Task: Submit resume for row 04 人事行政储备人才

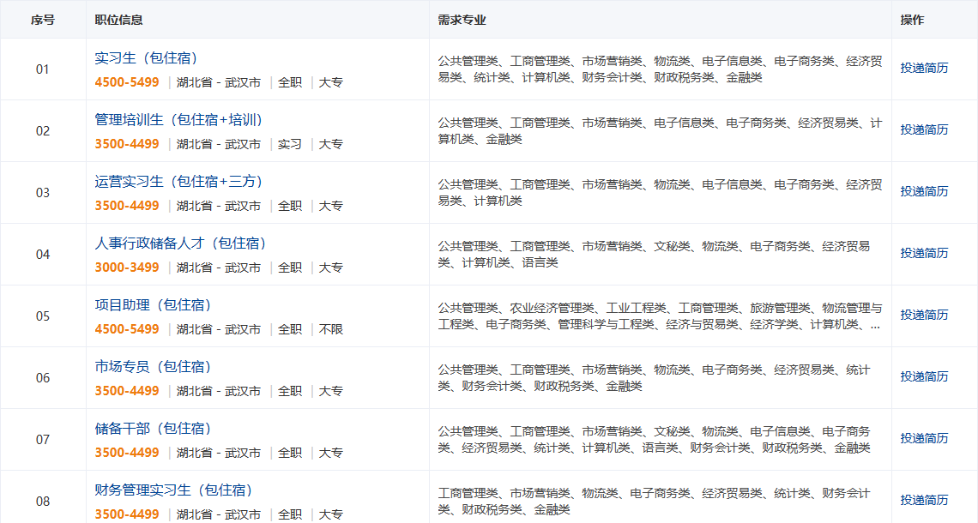Action: click(924, 254)
